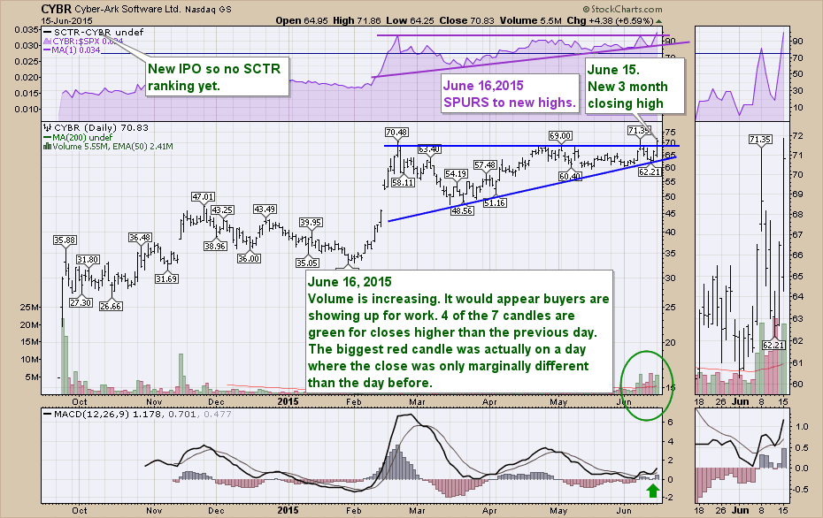This screenshot has width=823, height=518.
Task: Click the 48.56 price low label
Action: click(462, 210)
